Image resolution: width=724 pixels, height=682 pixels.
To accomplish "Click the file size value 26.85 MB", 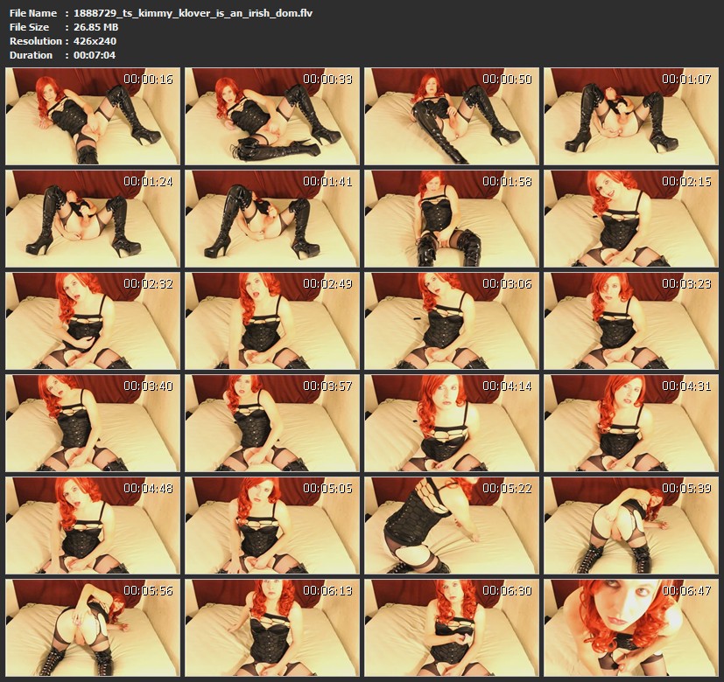I will point(97,27).
